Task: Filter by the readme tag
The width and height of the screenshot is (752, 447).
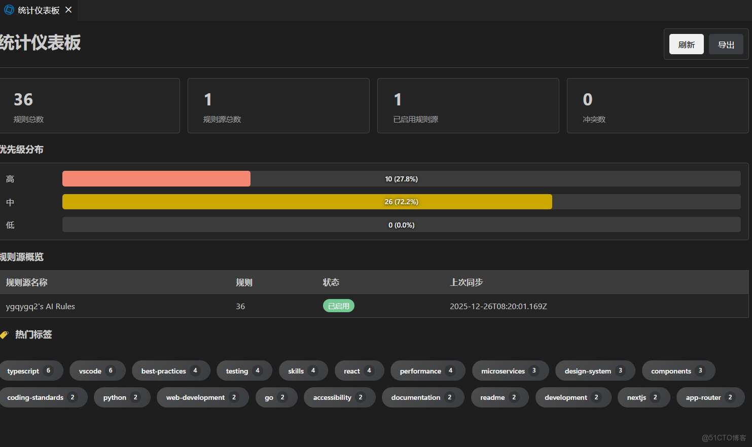Action: coord(499,397)
